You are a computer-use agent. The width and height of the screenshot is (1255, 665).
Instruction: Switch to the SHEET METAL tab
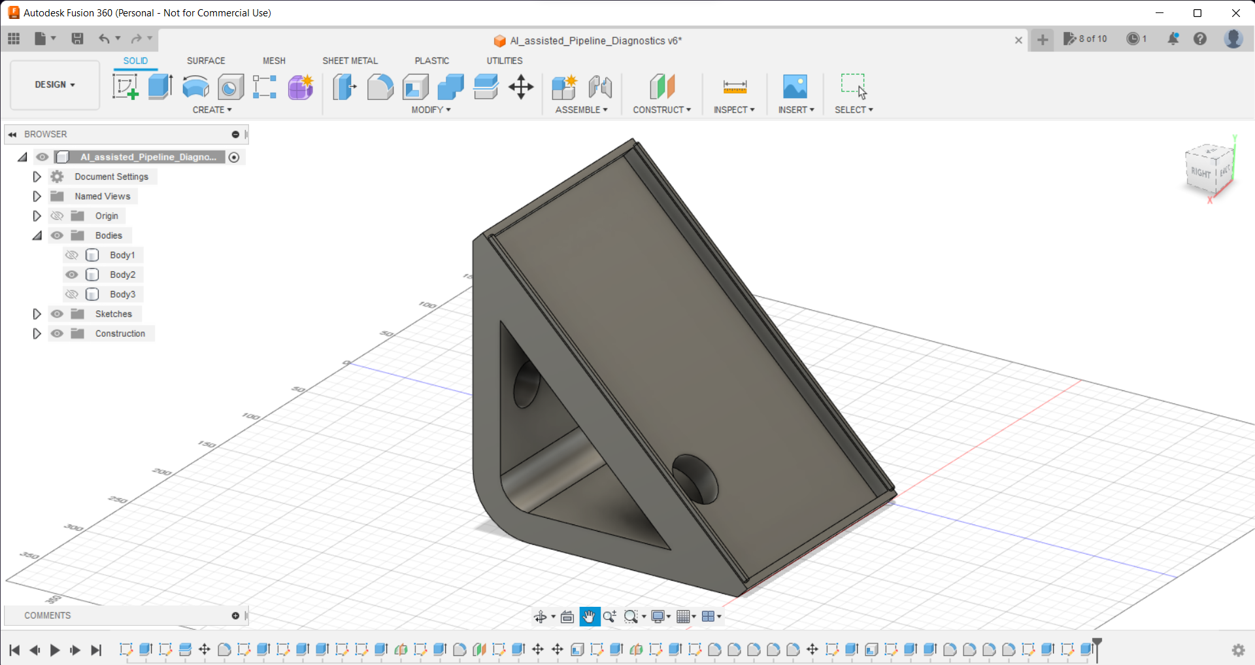click(x=350, y=61)
